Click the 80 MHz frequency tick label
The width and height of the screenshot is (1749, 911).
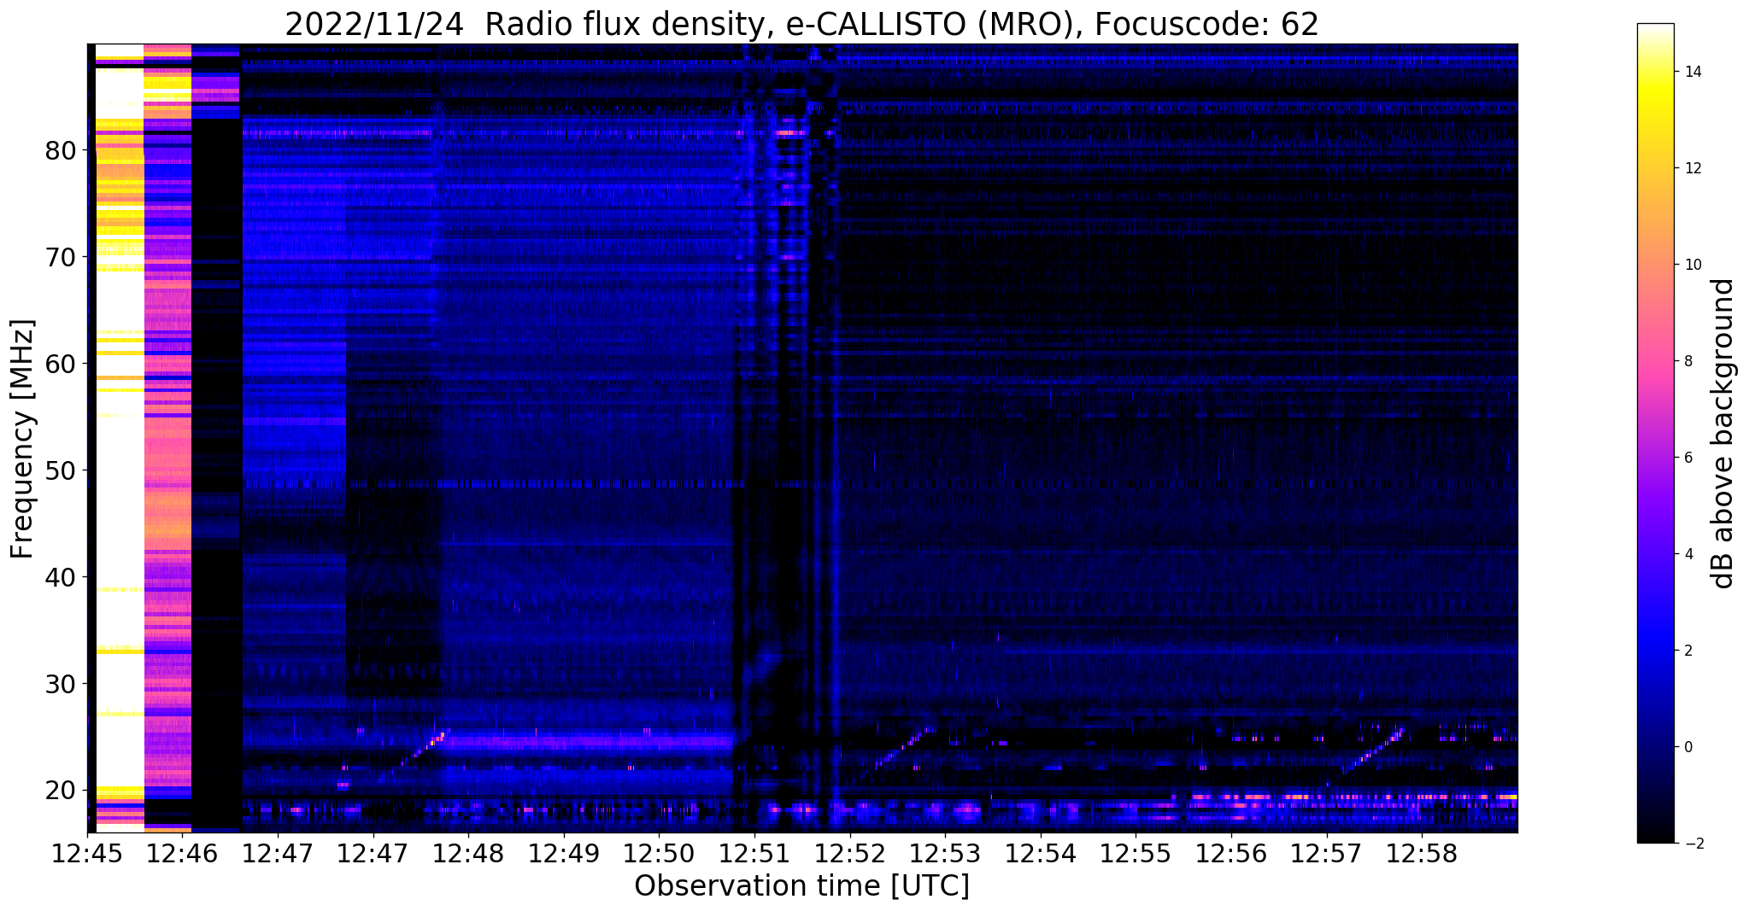60,150
